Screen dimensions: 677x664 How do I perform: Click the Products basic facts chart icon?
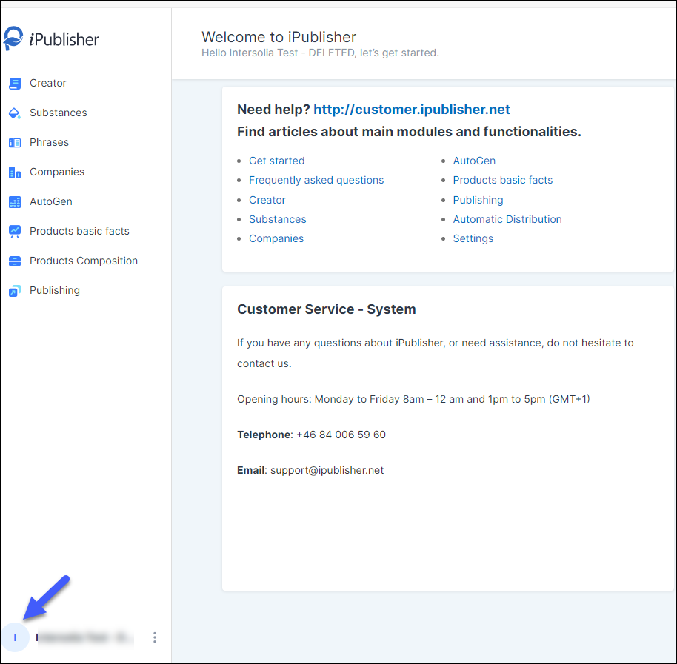[x=15, y=232]
